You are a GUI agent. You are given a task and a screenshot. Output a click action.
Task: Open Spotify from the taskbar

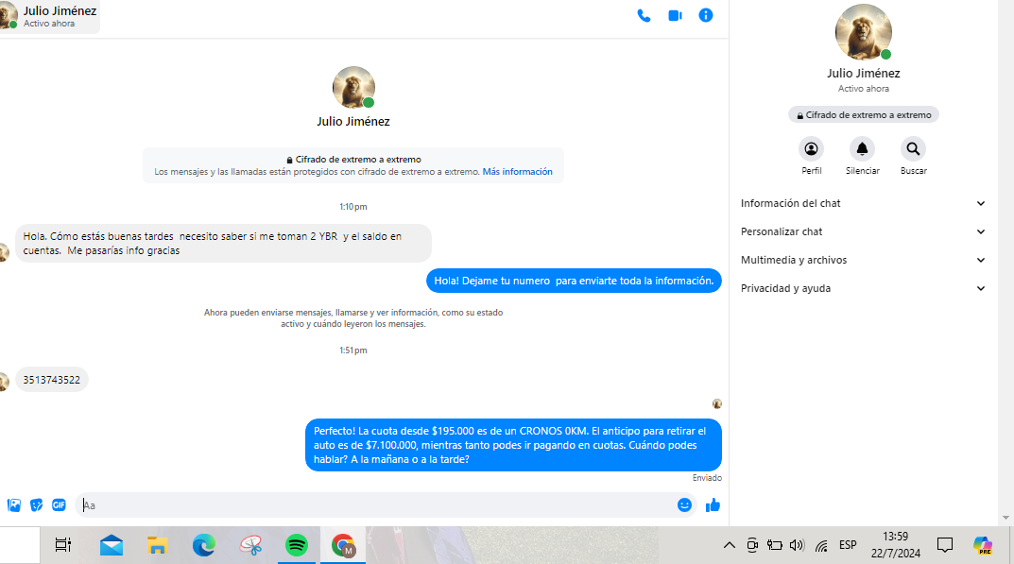click(x=297, y=545)
